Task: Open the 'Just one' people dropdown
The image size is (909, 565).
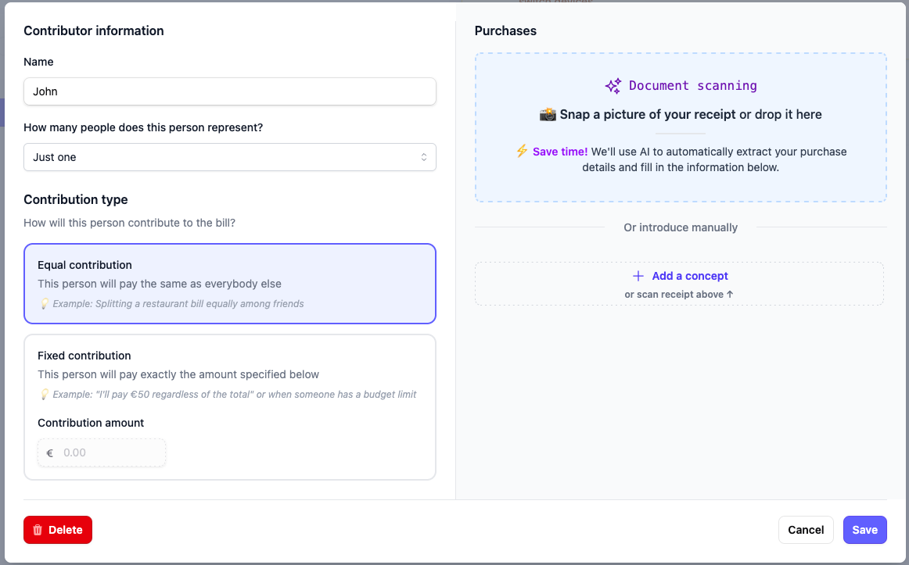Action: 230,157
